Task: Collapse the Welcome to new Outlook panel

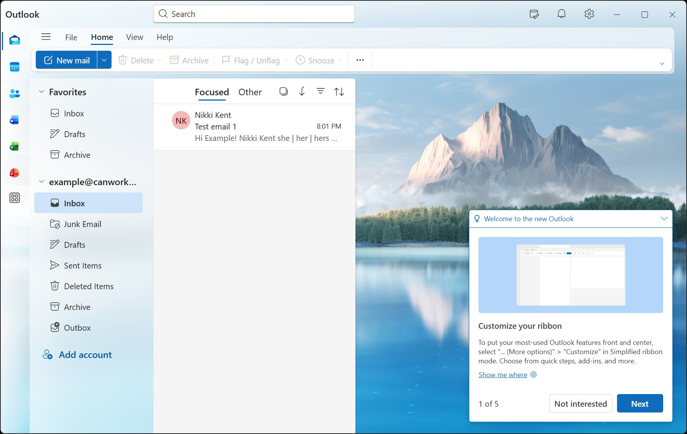Action: (664, 219)
